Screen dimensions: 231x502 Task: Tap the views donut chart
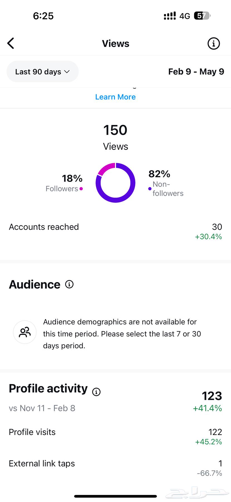[115, 183]
